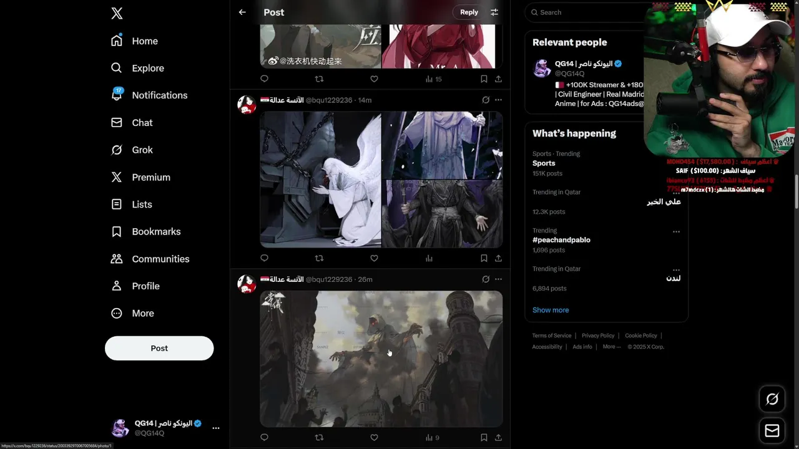Open the 26m post's giant figure image

[381, 359]
